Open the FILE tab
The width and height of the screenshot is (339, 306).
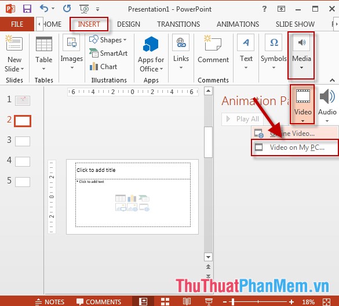pyautogui.click(x=17, y=24)
